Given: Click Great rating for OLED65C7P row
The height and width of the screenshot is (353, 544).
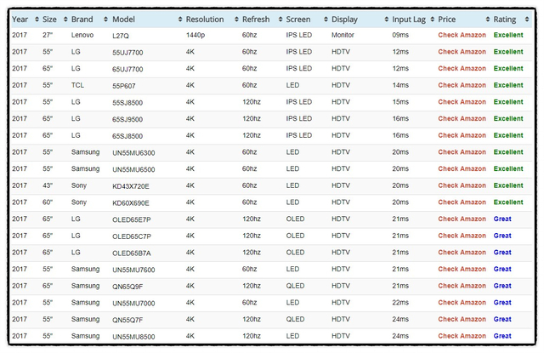Looking at the screenshot, I should pyautogui.click(x=502, y=236).
